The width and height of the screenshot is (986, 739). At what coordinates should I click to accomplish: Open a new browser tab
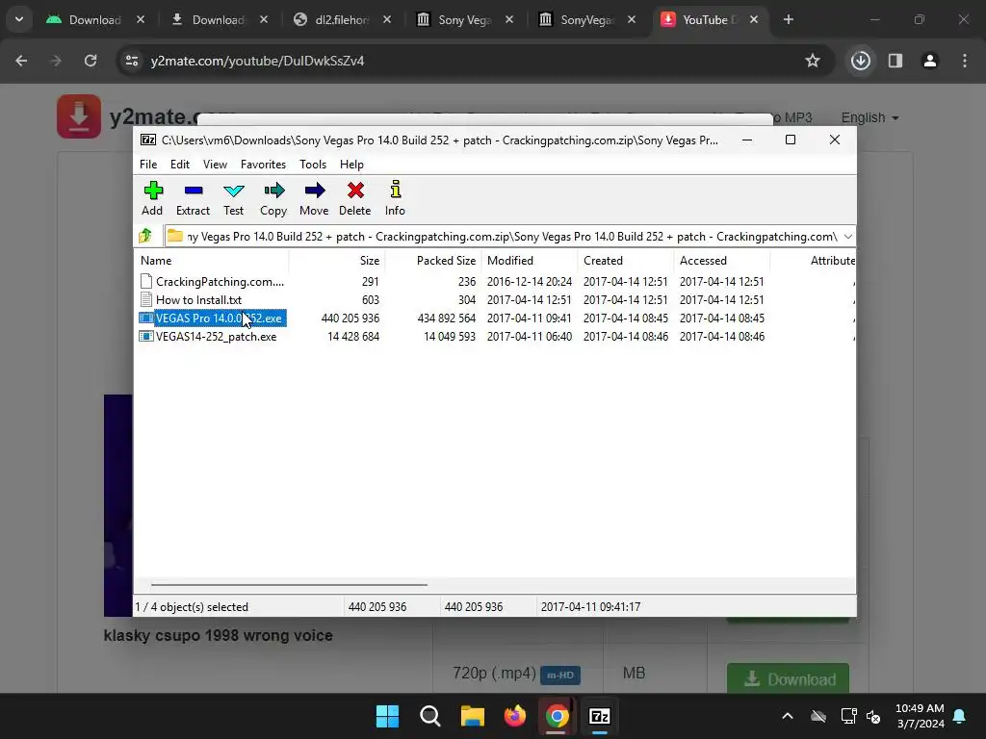788,20
